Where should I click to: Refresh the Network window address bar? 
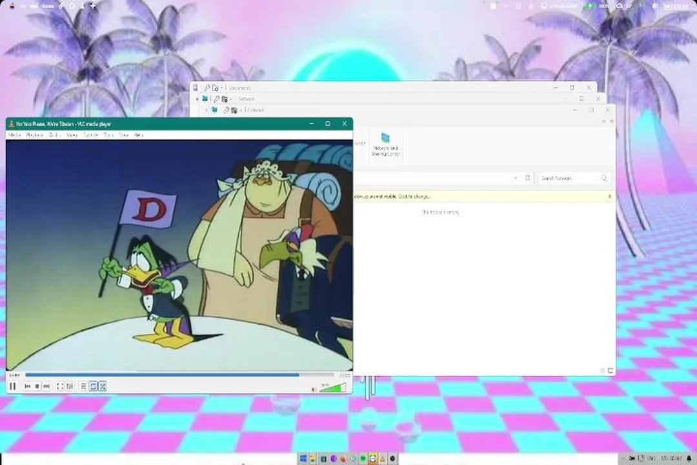coord(528,178)
